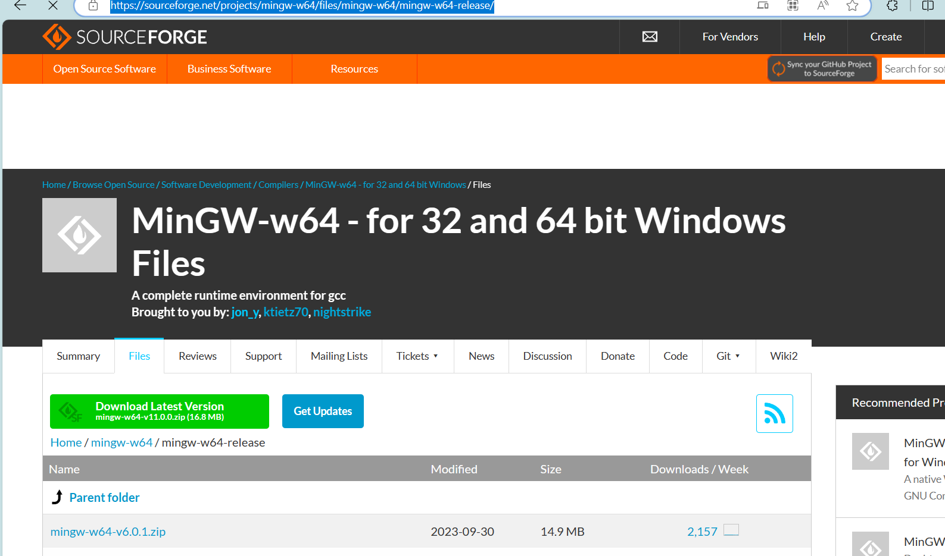Open the Discussion tab
The height and width of the screenshot is (556, 945).
548,356
